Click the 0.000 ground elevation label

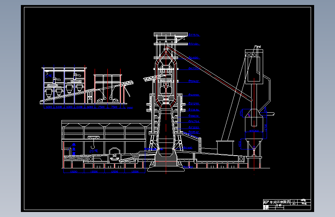[x=188, y=167]
